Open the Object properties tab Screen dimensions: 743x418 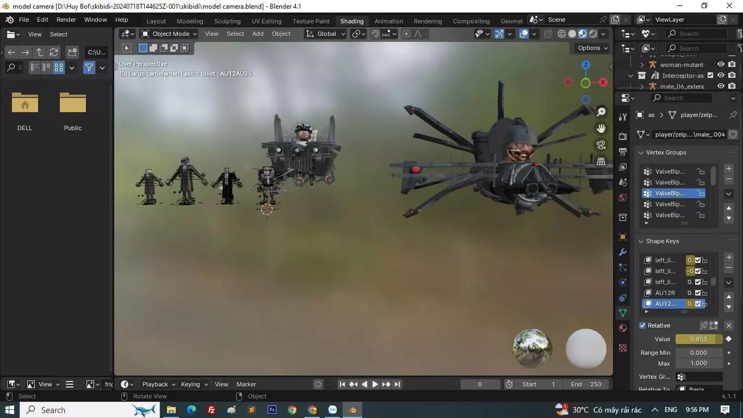pos(623,237)
